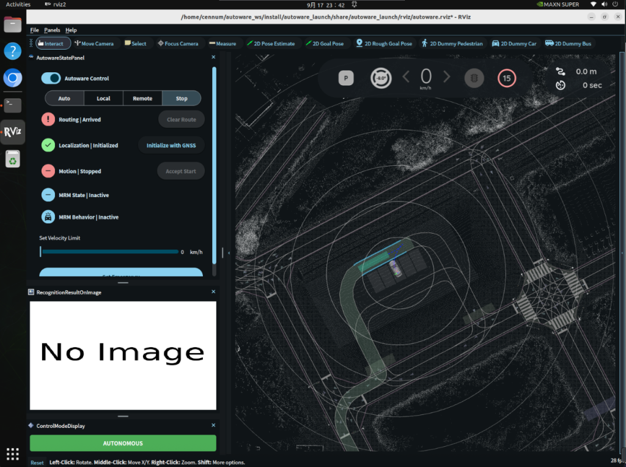Switch control mode to Remote
Image resolution: width=626 pixels, height=467 pixels.
click(143, 98)
